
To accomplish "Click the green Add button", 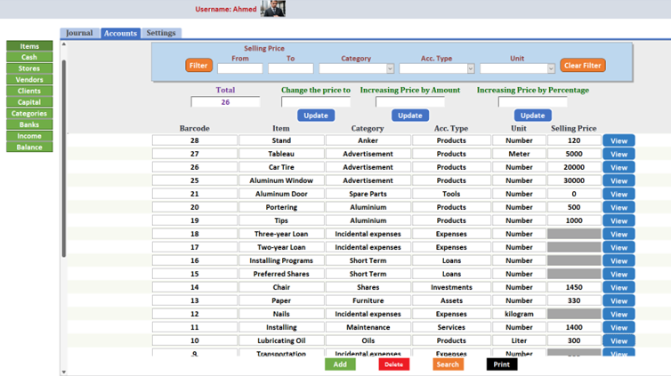I will (x=340, y=364).
